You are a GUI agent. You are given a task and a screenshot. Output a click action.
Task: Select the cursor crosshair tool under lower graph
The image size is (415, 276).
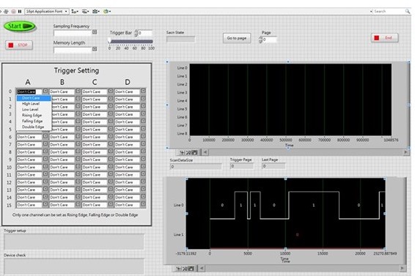pos(179,269)
